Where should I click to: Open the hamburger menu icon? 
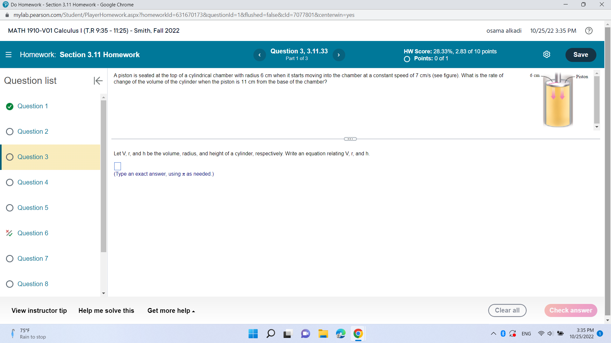[x=9, y=54]
